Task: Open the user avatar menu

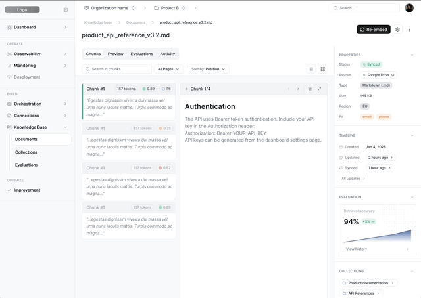Action: click(x=409, y=8)
